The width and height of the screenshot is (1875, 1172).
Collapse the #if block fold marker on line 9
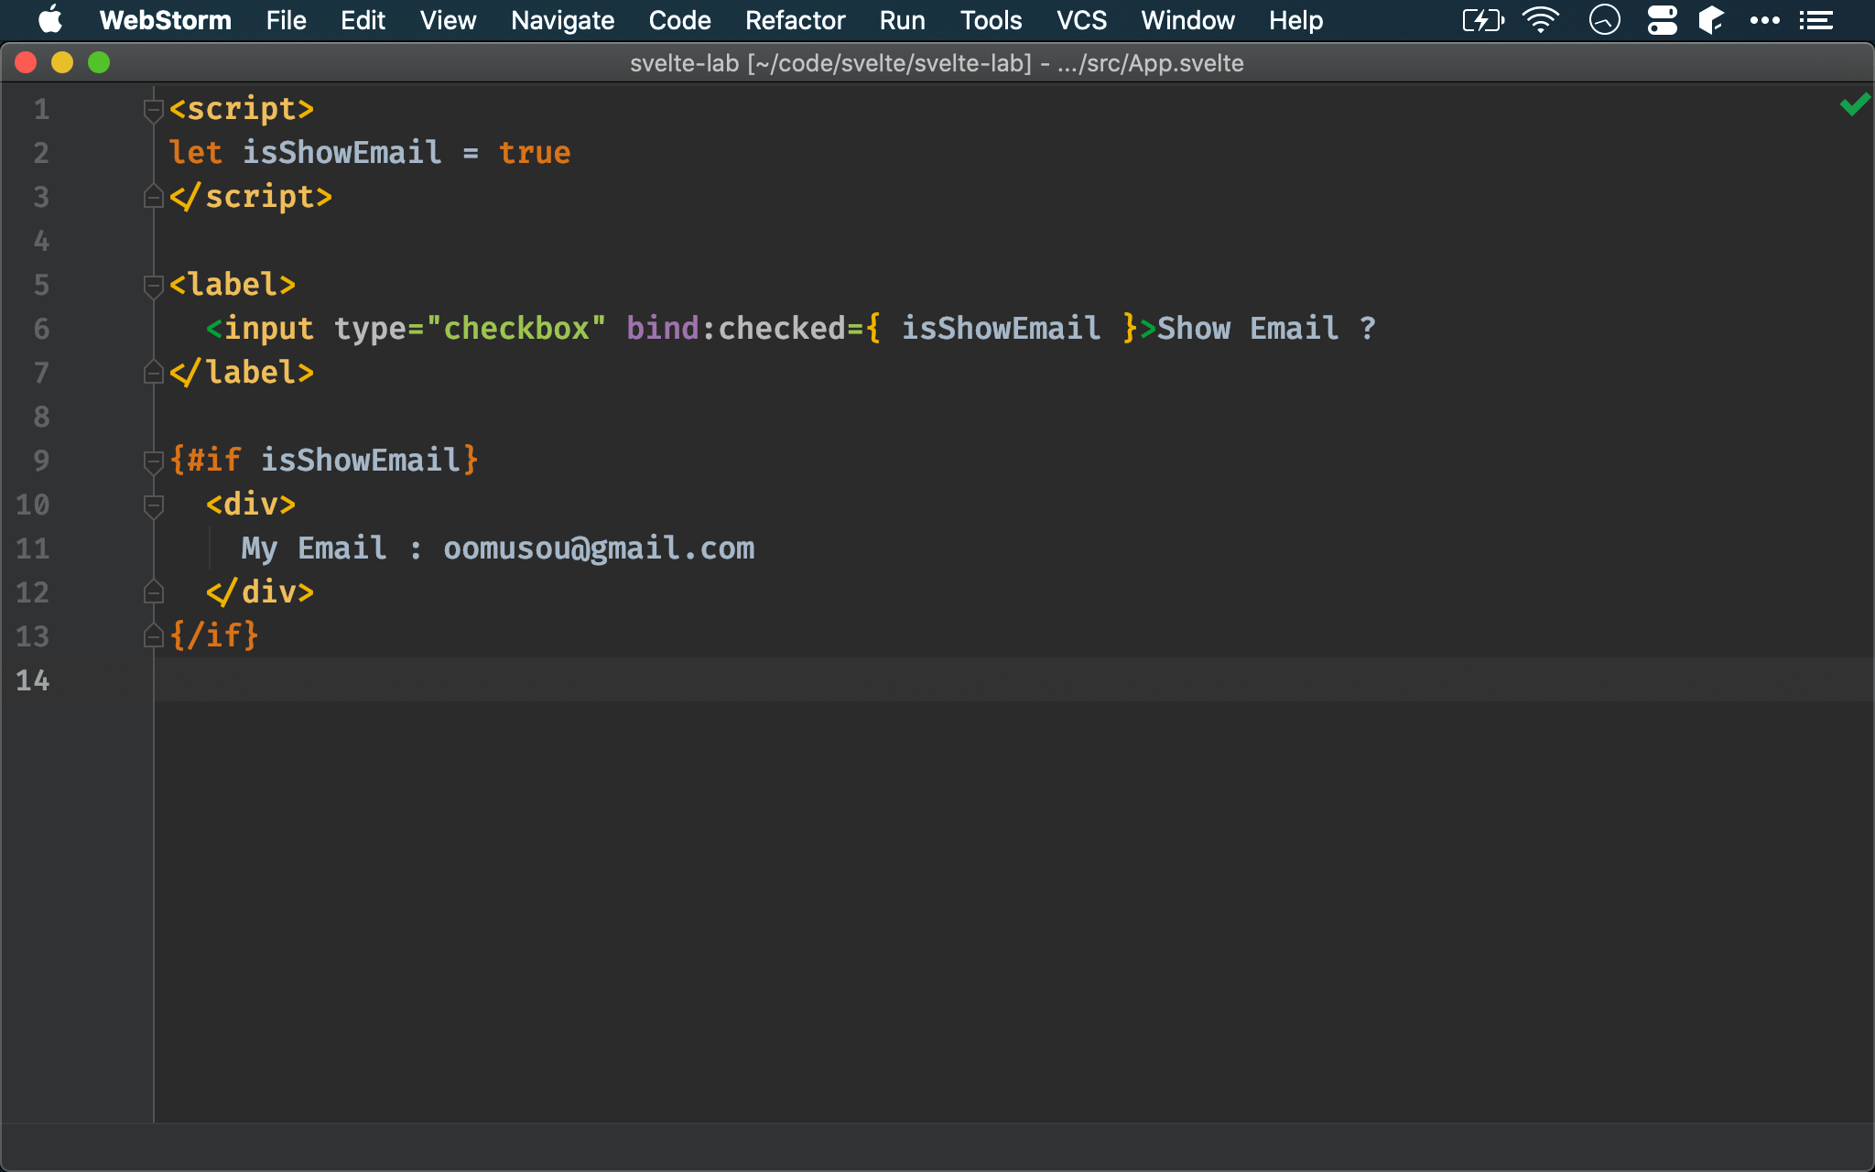153,461
